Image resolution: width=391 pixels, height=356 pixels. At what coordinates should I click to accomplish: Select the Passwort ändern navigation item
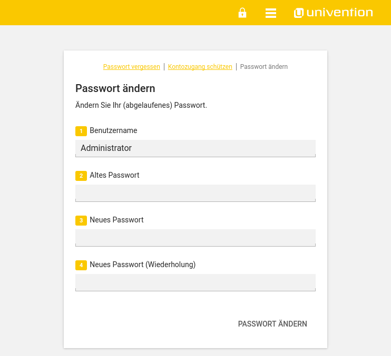click(x=263, y=67)
